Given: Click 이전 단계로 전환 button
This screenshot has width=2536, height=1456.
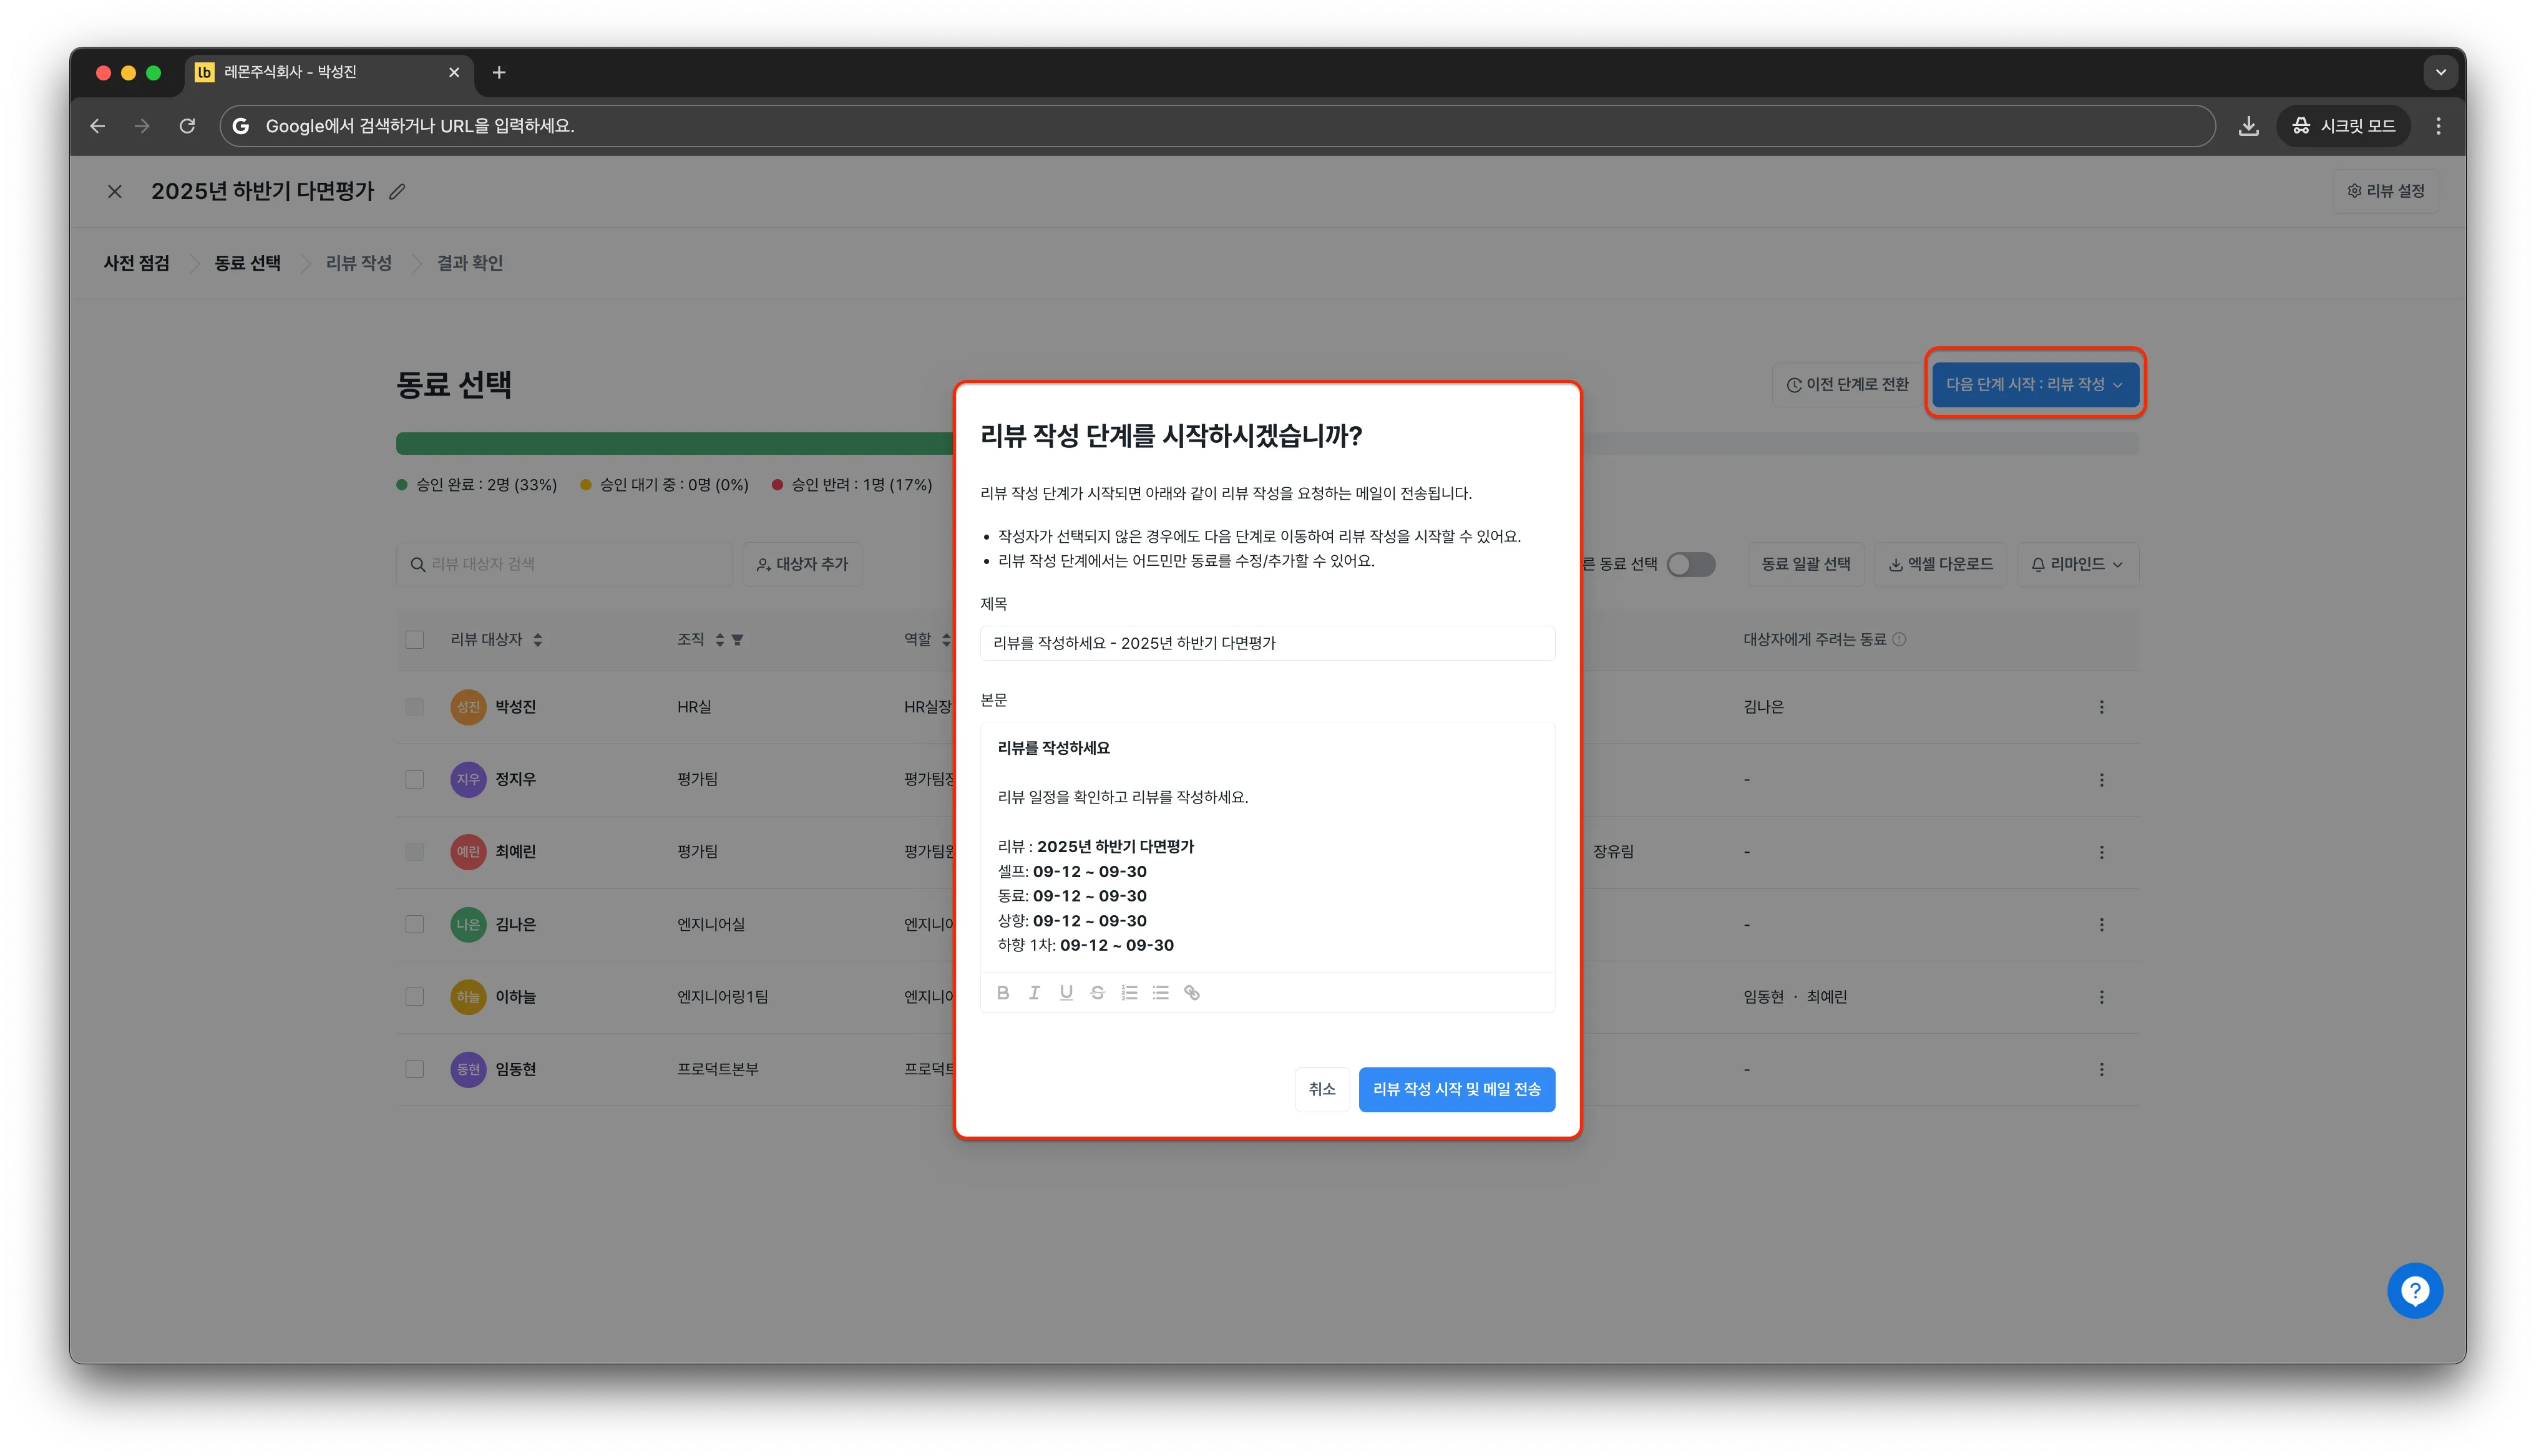Looking at the screenshot, I should [1847, 384].
